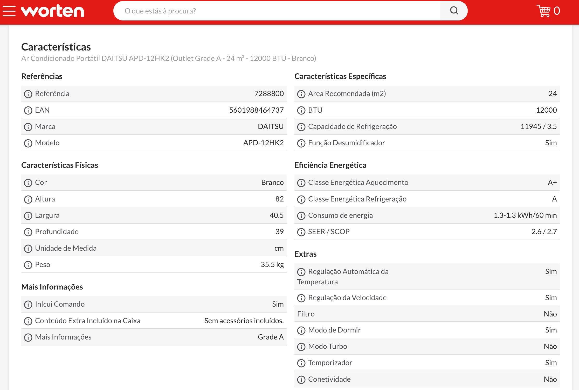Click the brand value DAITSU
Screen dimensions: 579x390
271,126
